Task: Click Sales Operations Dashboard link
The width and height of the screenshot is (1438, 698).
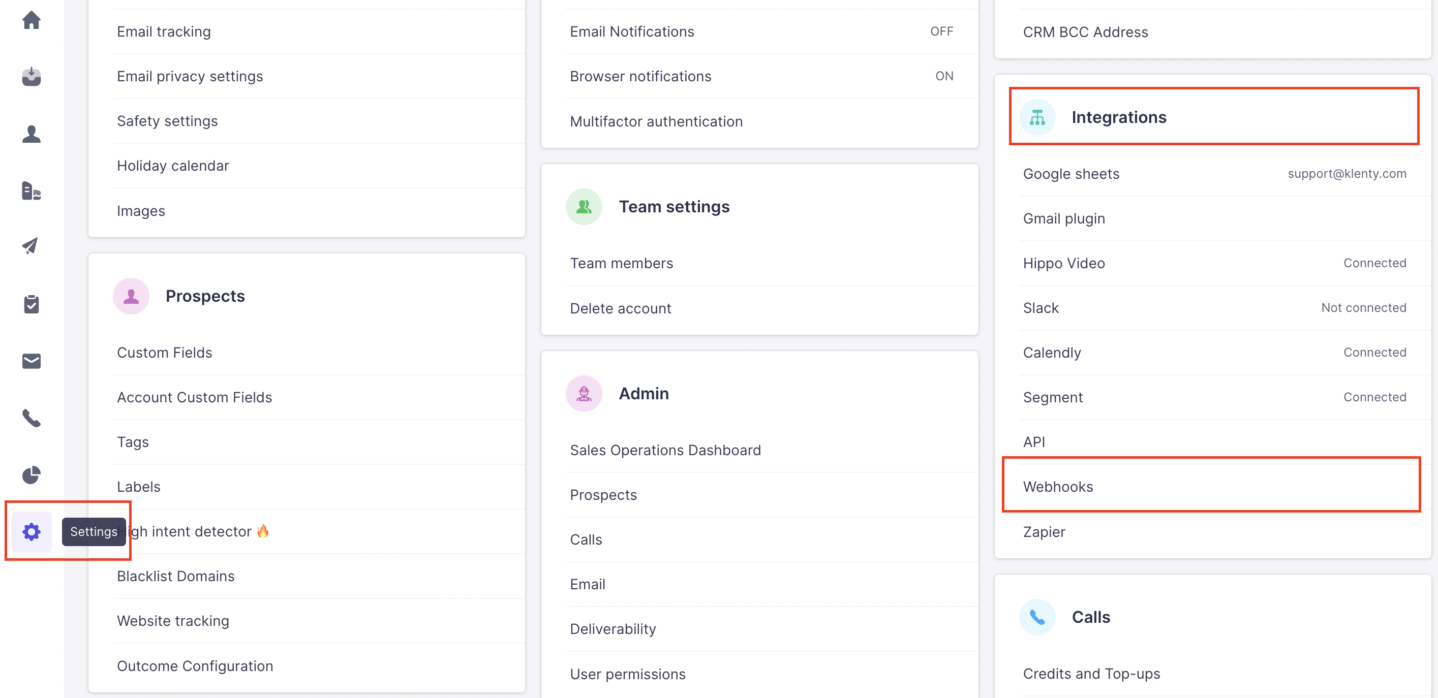Action: [x=665, y=450]
